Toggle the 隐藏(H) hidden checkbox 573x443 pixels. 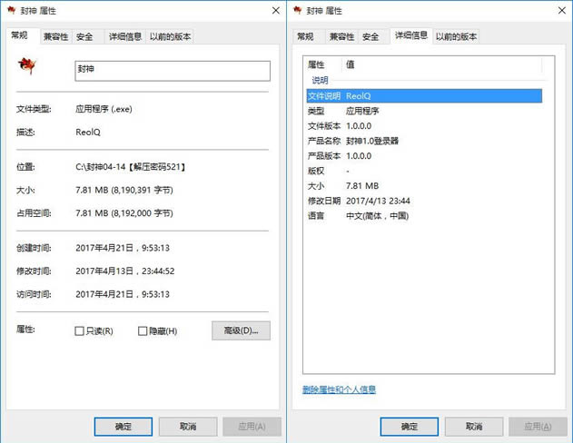(143, 331)
